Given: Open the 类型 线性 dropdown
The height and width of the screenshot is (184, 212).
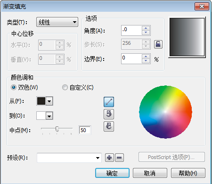Looking at the screenshot, I should (57, 22).
